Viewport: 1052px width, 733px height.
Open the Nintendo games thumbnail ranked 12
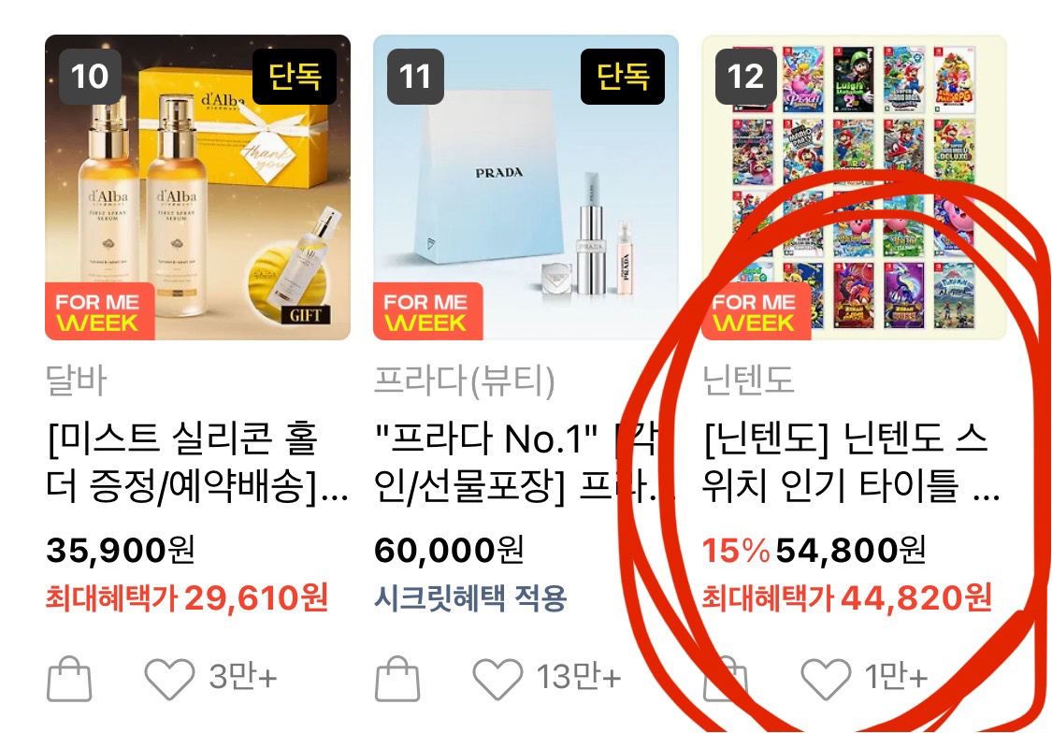click(x=854, y=187)
